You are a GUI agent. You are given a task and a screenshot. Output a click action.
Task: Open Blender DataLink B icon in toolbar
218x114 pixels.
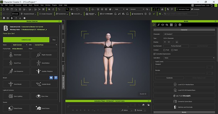[x=12, y=18]
